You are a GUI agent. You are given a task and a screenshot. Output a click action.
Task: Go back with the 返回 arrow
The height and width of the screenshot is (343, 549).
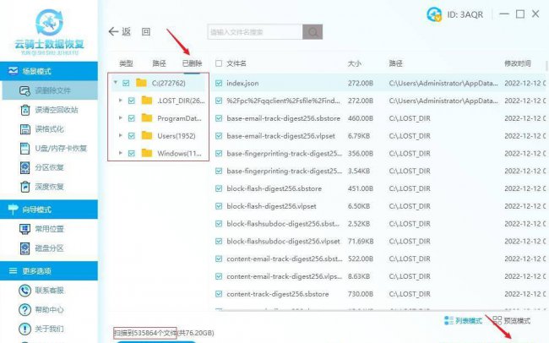(119, 32)
